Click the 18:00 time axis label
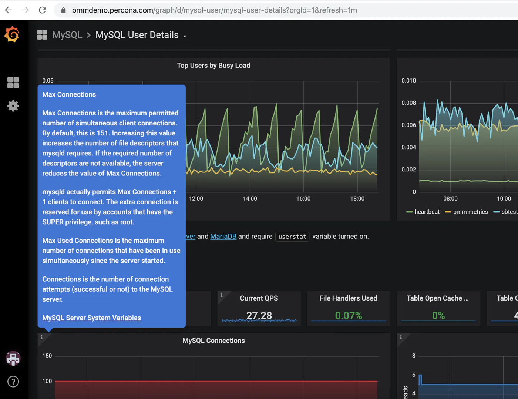518x399 pixels. [x=357, y=198]
